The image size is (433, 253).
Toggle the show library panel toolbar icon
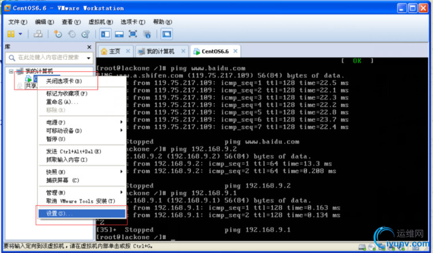tap(106, 34)
